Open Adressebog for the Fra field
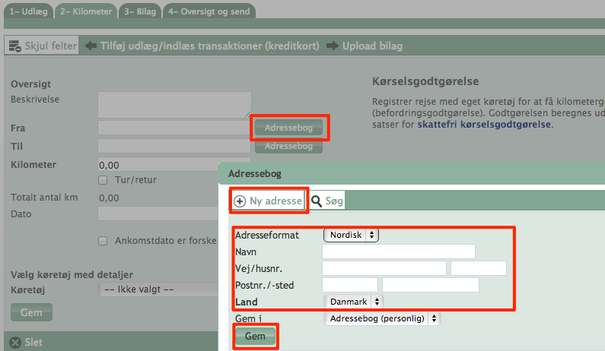This screenshot has height=351, width=605. [288, 128]
